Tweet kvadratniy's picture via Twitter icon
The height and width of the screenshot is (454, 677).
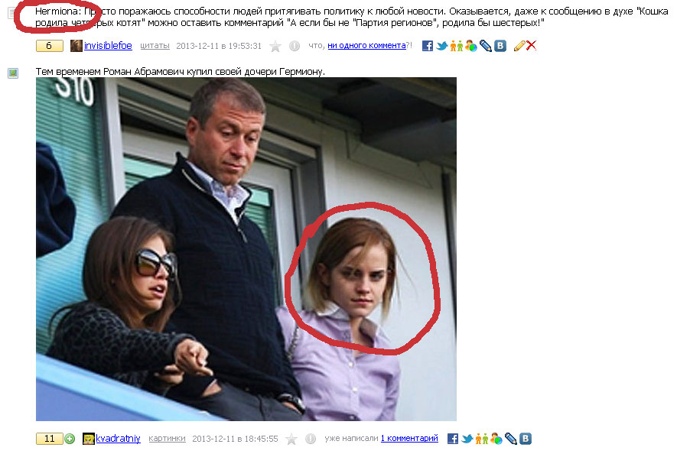click(x=467, y=439)
